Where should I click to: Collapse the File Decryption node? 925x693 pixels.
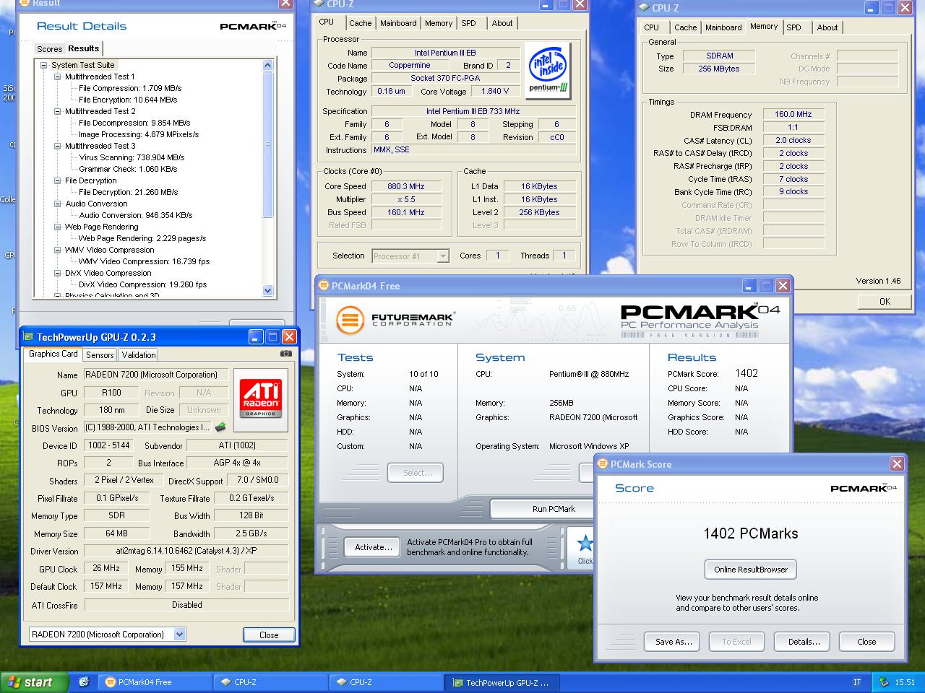pyautogui.click(x=58, y=180)
